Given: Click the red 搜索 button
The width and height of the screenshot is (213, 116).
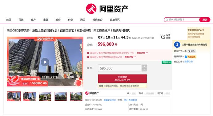Looking at the screenshot, I should (x=205, y=20).
